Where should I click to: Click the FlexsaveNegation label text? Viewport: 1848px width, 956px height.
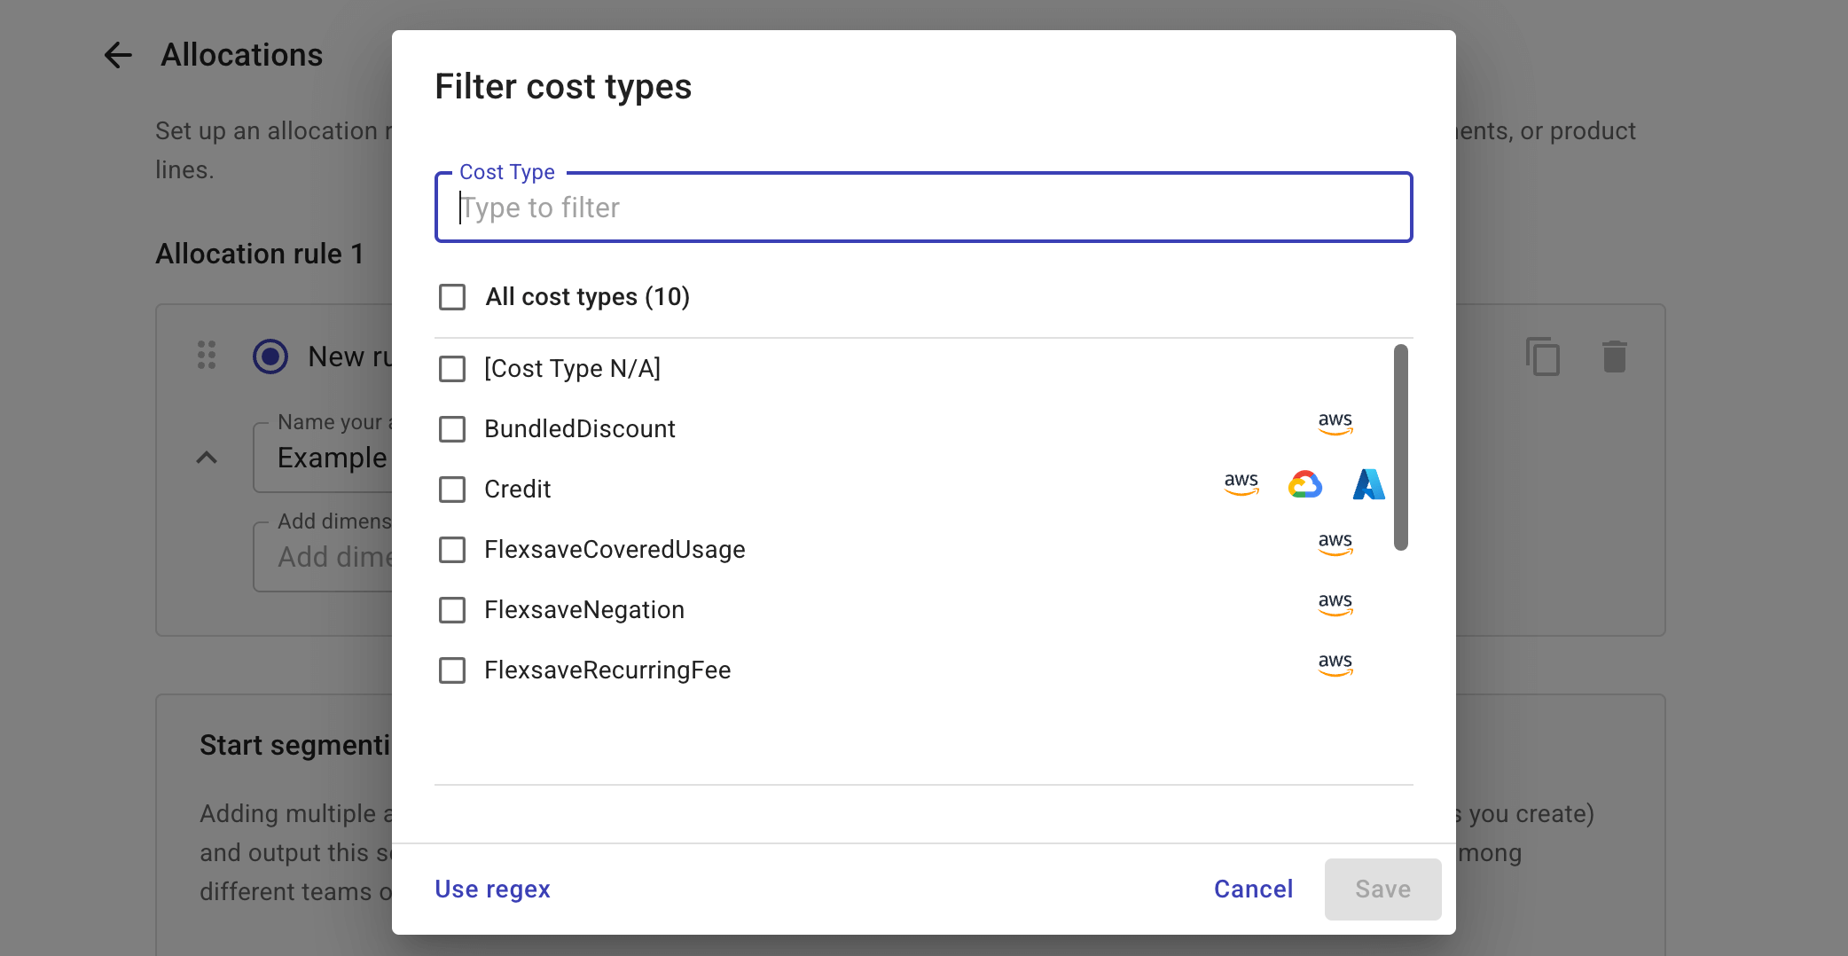pyautogui.click(x=584, y=610)
